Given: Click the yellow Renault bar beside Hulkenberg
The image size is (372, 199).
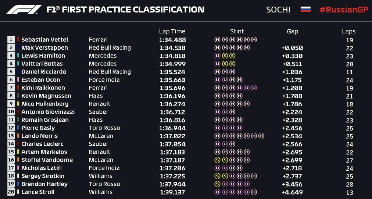Looking at the screenshot, I should [18, 104].
